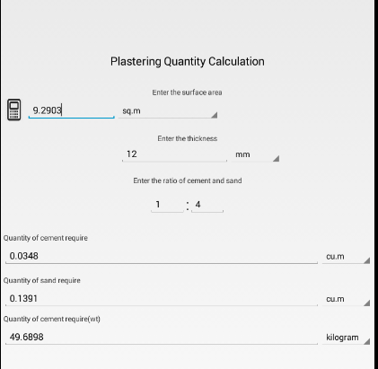Click the cement ratio field showing 1
Image resolution: width=378 pixels, height=369 pixels.
point(167,205)
